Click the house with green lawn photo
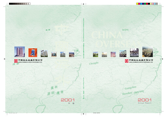 pyautogui.click(x=96, y=54)
